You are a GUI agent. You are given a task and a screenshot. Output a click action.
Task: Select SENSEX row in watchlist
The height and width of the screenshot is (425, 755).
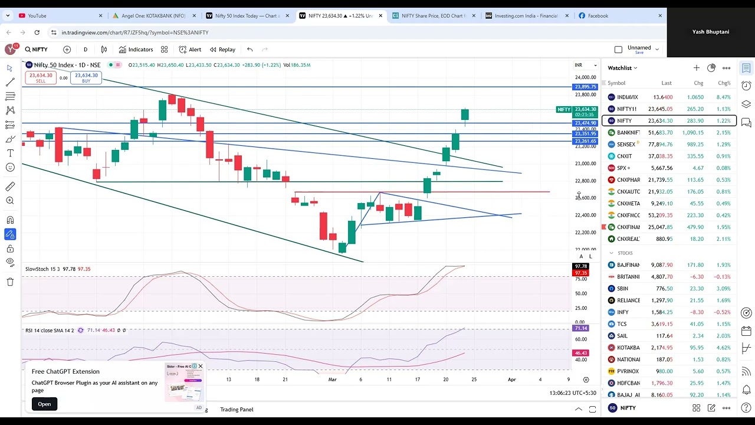point(669,145)
